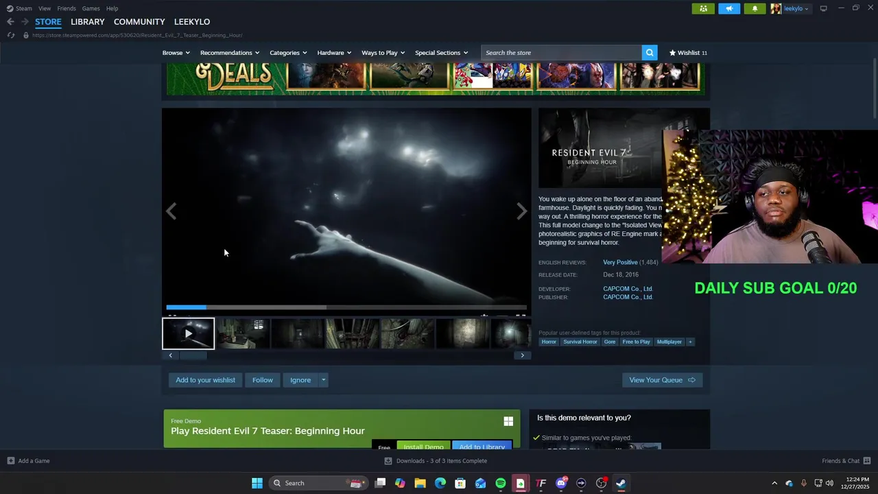Switch to the LIBRARY tab

(88, 22)
